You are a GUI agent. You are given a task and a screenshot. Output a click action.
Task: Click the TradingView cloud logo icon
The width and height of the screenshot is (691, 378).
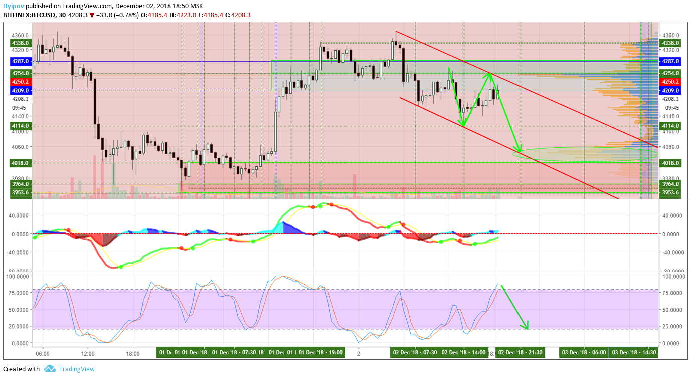pos(50,369)
